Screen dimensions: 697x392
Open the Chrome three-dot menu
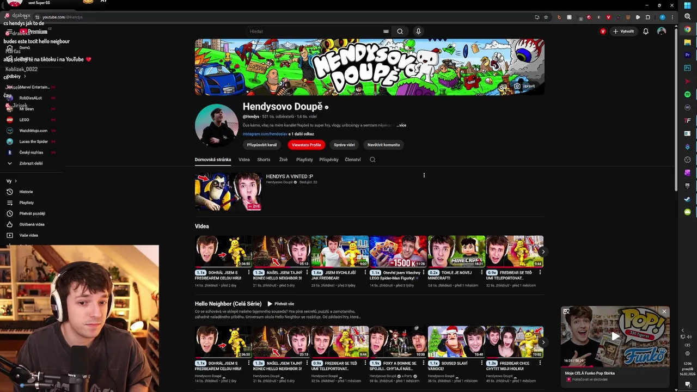coord(672,17)
